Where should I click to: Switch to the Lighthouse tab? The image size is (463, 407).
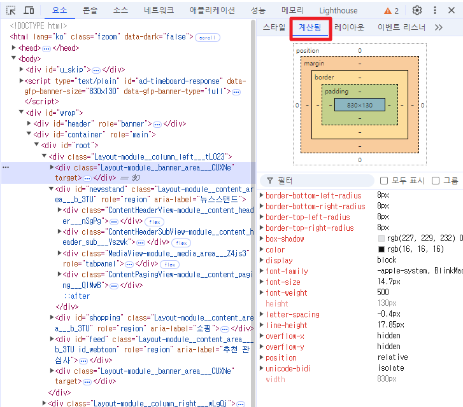coord(338,11)
